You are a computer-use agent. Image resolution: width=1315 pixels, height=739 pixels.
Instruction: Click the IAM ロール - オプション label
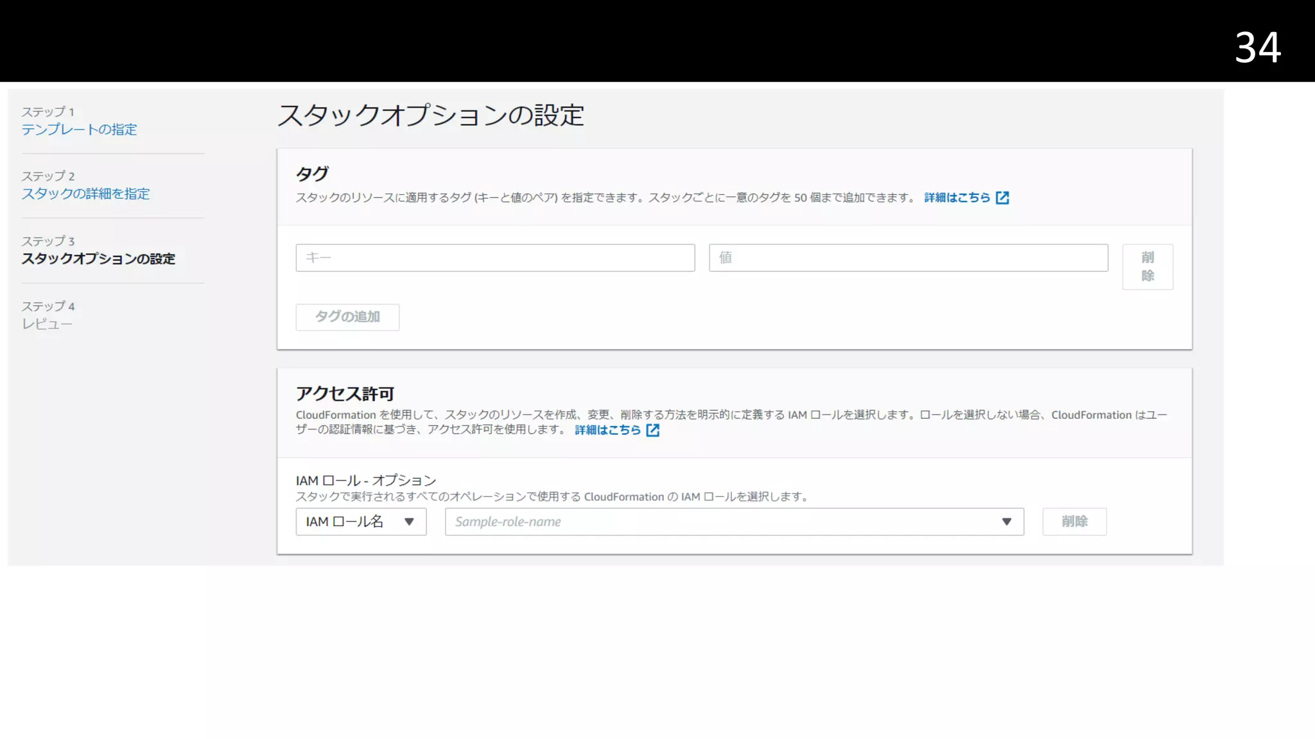tap(366, 480)
